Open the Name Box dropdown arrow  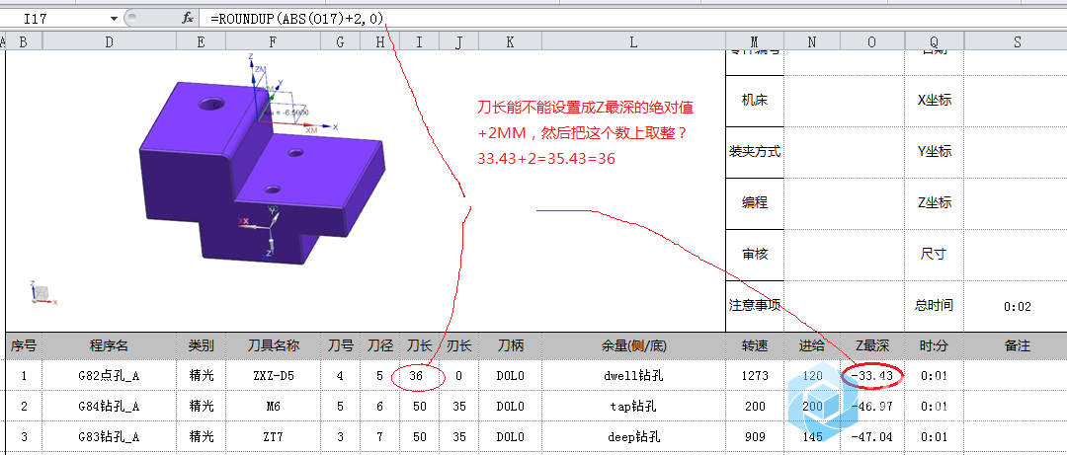[x=113, y=19]
